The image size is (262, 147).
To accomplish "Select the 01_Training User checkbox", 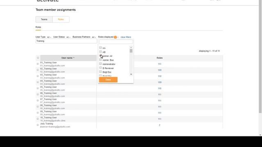I will 38,64.
